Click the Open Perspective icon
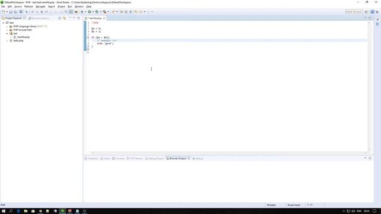This screenshot has height=214, width=381. coord(366,12)
